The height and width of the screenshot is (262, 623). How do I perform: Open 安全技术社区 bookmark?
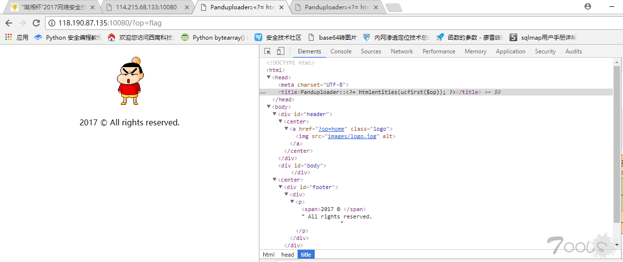click(x=278, y=37)
